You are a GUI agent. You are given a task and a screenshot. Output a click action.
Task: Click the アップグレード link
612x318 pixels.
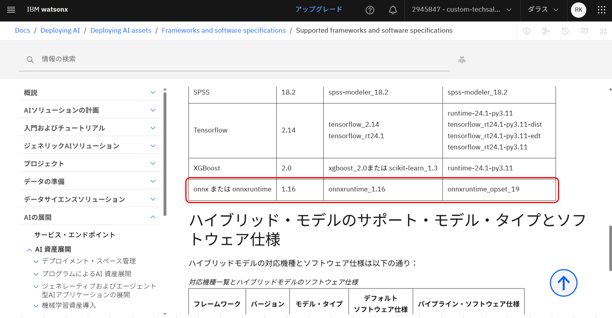click(319, 9)
